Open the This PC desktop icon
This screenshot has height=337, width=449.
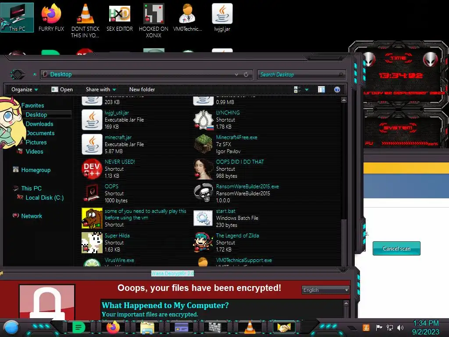click(17, 17)
